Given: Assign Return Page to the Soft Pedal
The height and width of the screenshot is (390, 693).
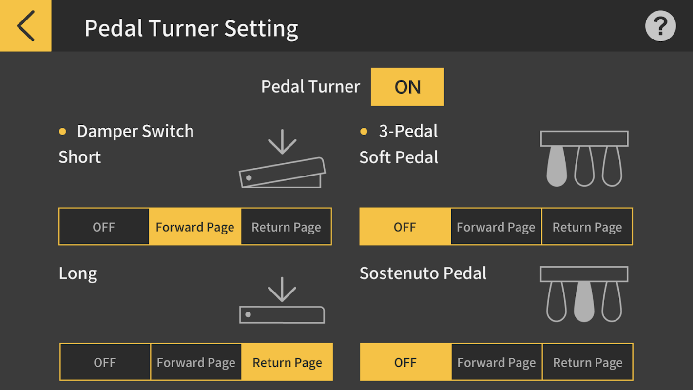Looking at the screenshot, I should click(x=587, y=227).
